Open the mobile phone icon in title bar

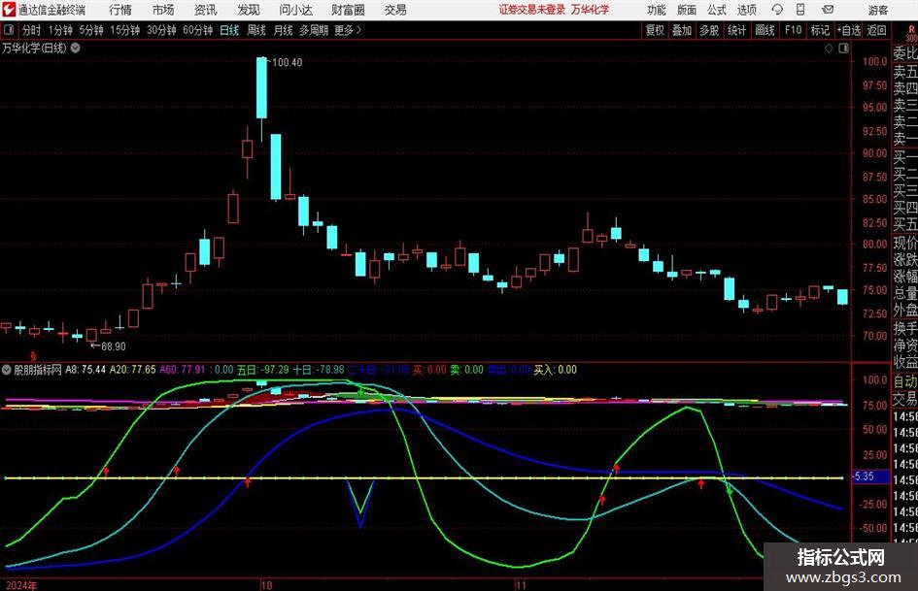click(x=800, y=10)
